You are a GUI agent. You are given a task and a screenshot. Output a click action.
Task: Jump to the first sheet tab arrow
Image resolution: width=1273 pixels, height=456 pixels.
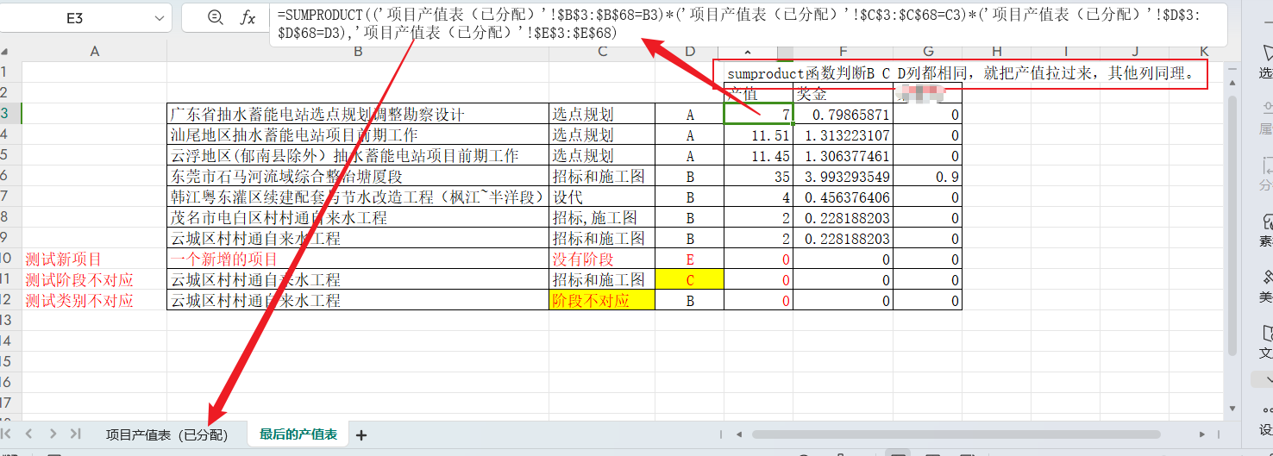click(8, 434)
